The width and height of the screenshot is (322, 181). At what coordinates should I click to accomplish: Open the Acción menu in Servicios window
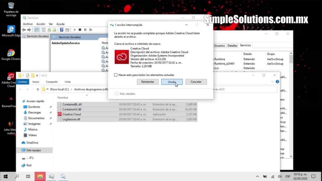pos(41,24)
